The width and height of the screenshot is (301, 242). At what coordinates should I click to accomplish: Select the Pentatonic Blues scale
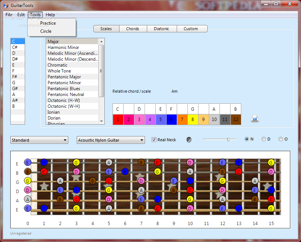tap(72, 89)
